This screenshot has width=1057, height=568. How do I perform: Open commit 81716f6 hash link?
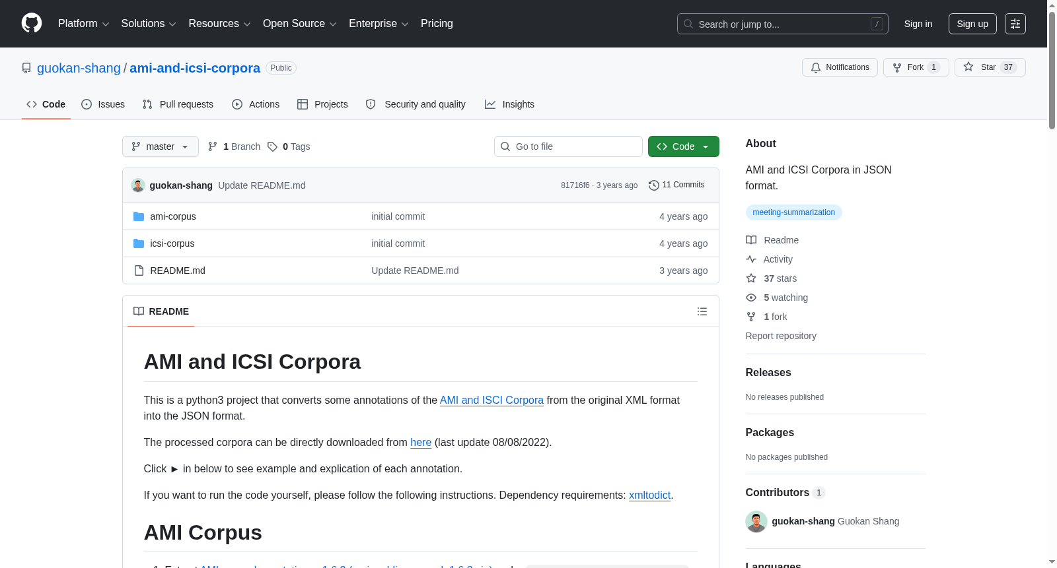[575, 185]
